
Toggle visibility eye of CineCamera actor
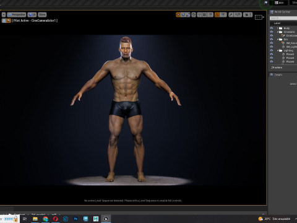click(272, 35)
